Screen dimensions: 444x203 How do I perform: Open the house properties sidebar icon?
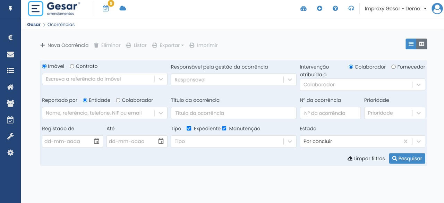10,87
